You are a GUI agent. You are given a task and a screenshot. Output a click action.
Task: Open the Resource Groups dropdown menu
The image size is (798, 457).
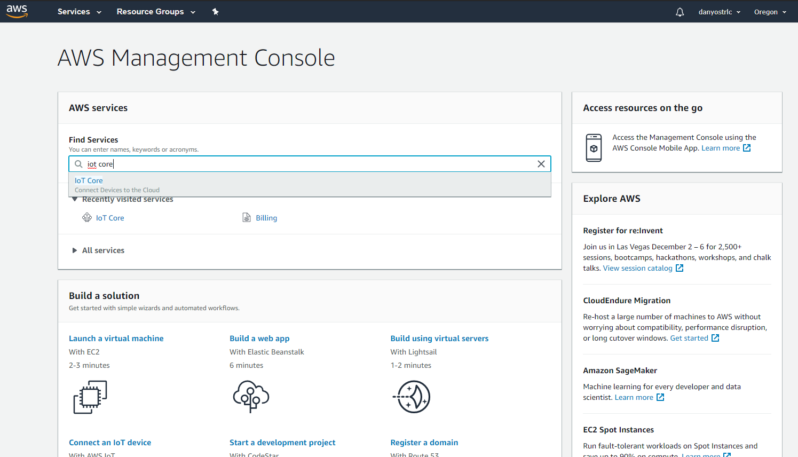coord(156,12)
